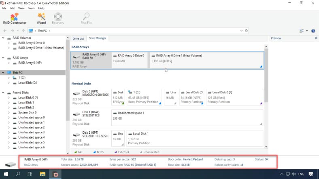Refresh the address bar location
This screenshot has width=319, height=179.
pos(247,31)
